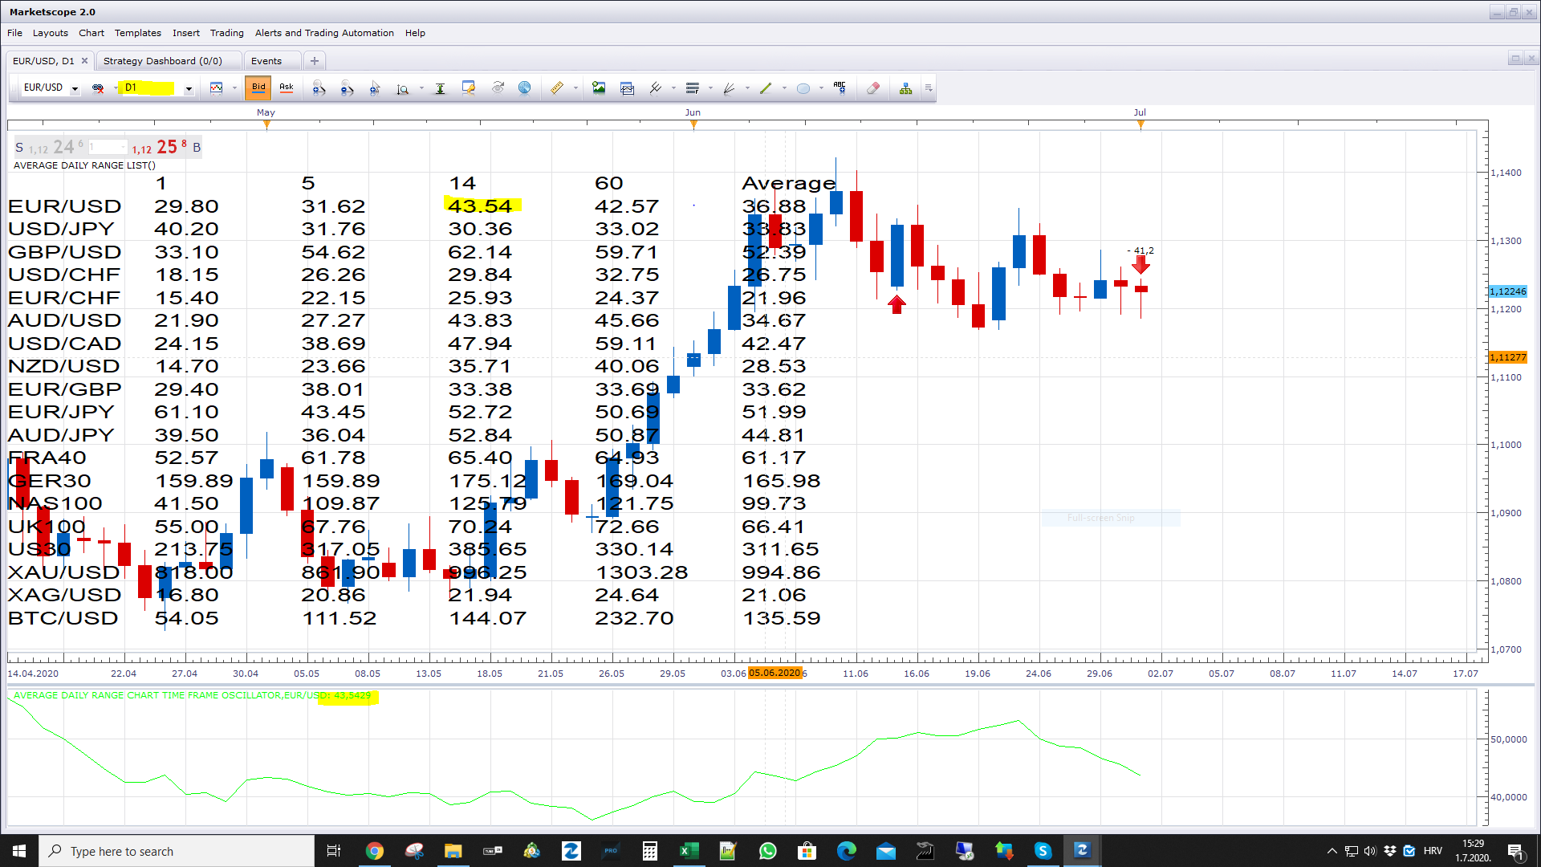
Task: Open the D1 timeframe dropdown
Action: click(189, 88)
